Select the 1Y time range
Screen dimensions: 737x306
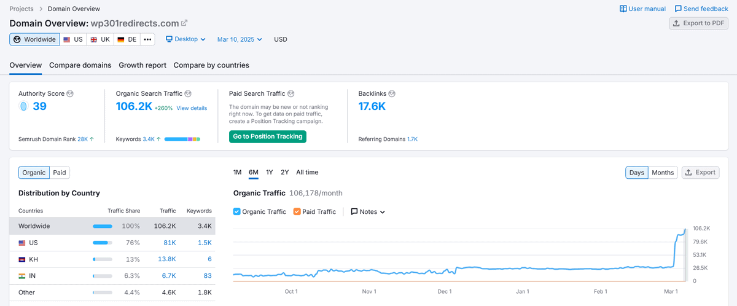[x=270, y=172]
